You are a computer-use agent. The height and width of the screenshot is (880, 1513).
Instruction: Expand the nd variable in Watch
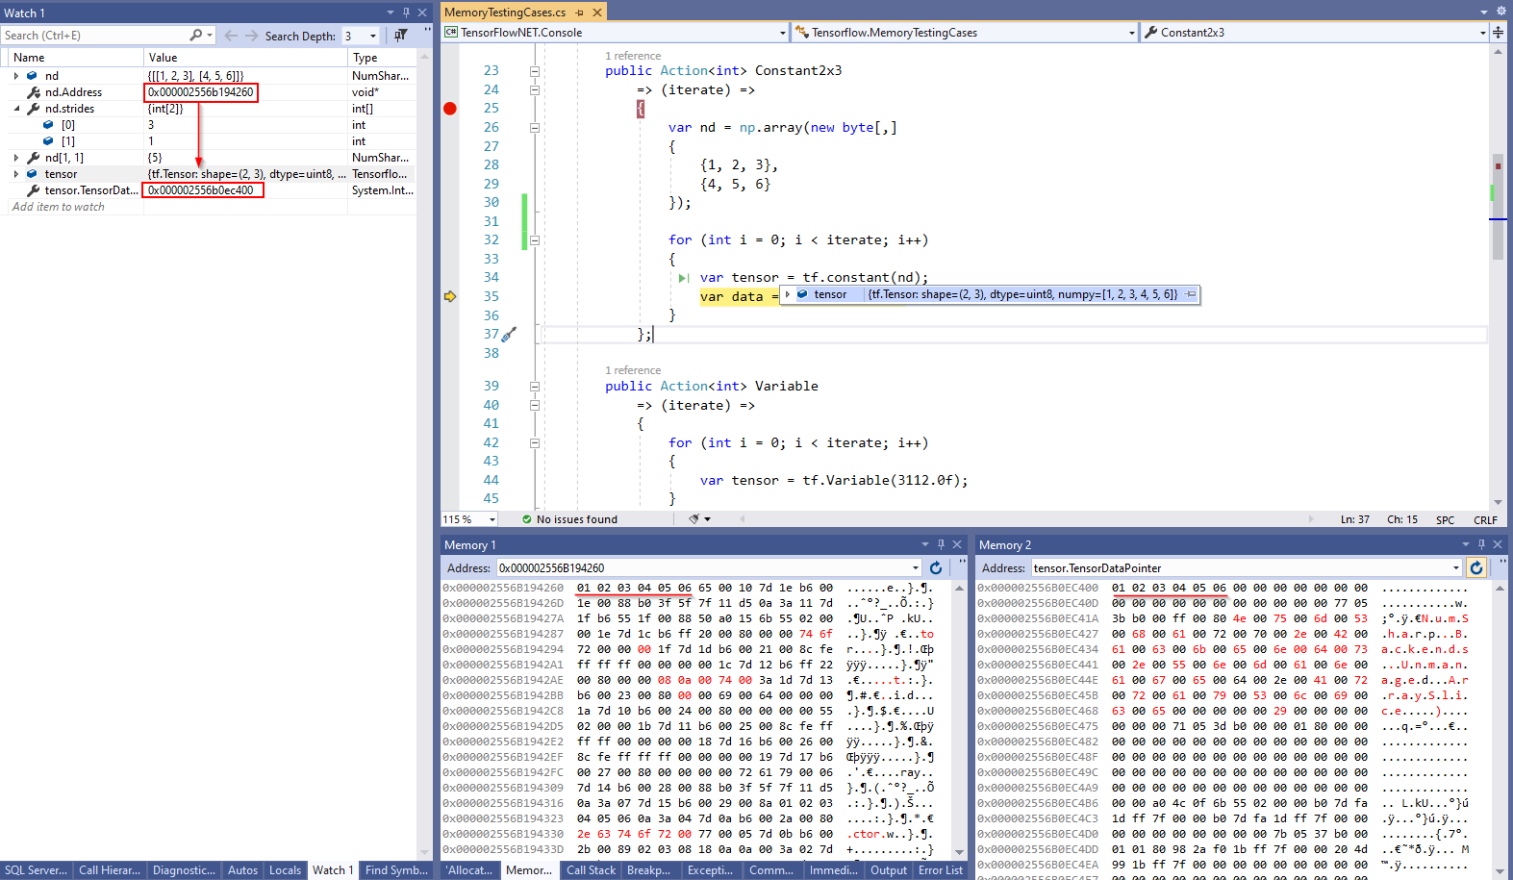[16, 76]
